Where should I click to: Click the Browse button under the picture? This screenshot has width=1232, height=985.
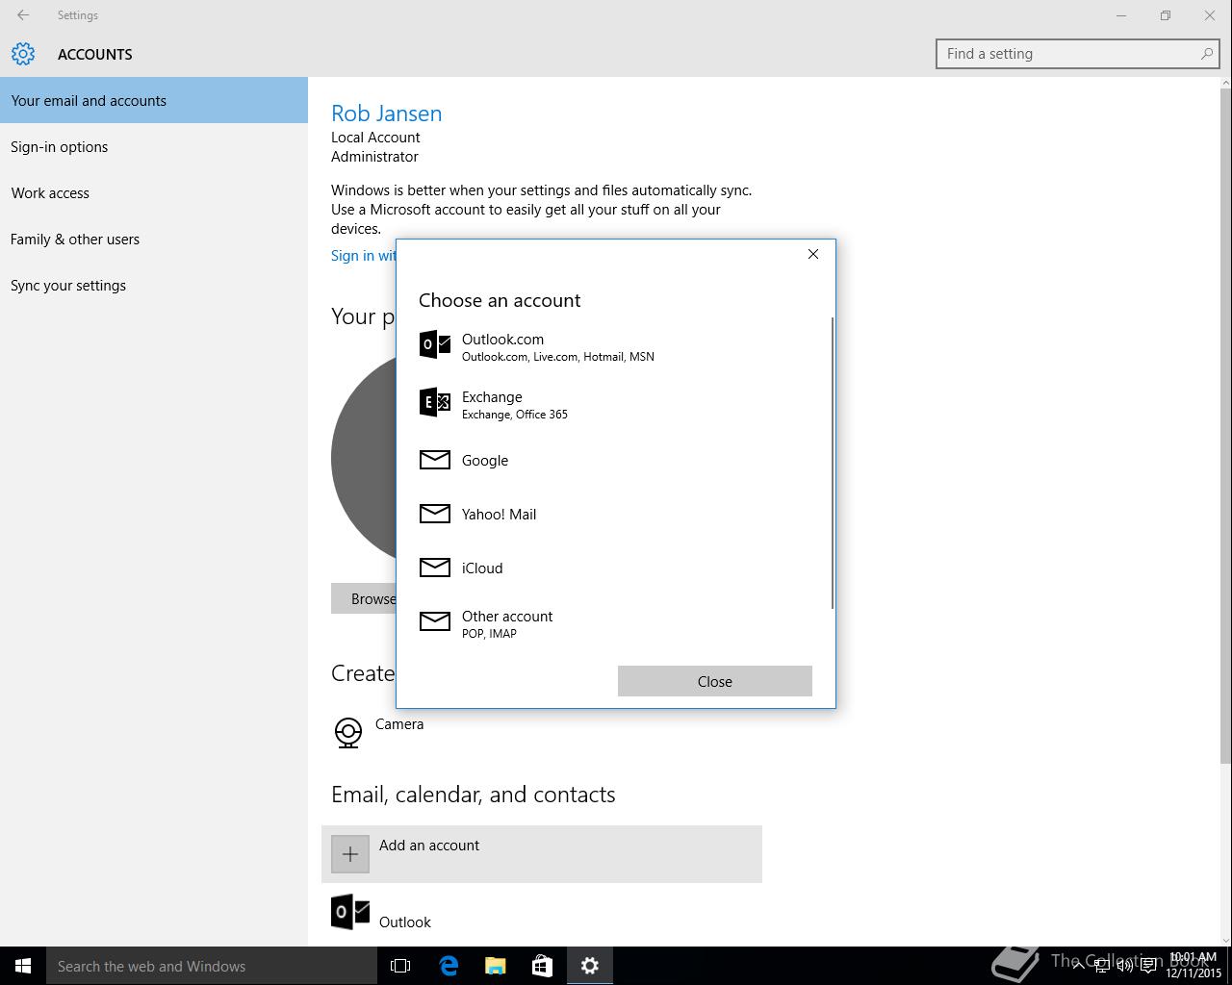coord(364,598)
